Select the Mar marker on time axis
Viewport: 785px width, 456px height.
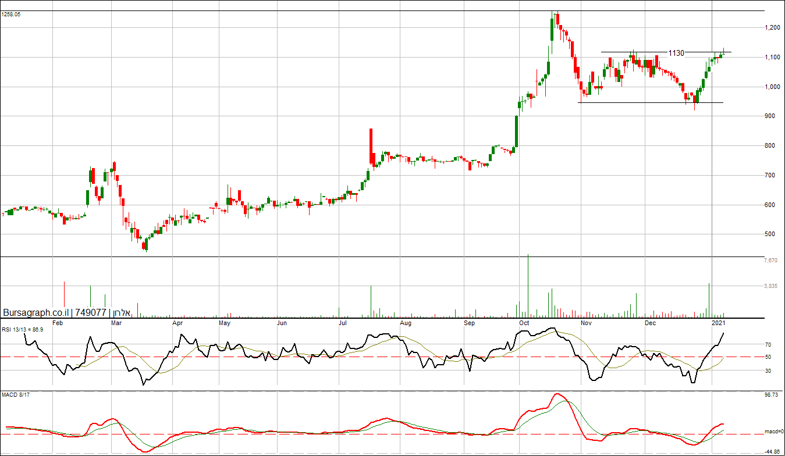click(x=116, y=322)
